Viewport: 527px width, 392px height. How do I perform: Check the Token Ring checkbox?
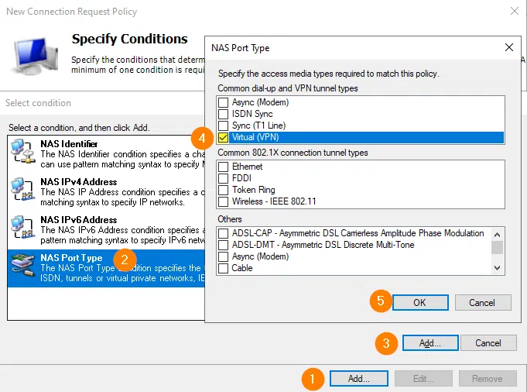[224, 190]
